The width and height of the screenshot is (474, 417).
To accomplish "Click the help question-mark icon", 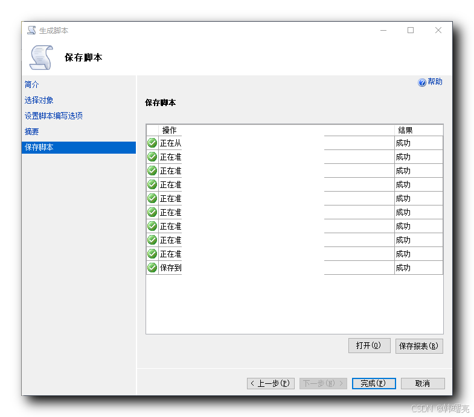I will coord(421,82).
